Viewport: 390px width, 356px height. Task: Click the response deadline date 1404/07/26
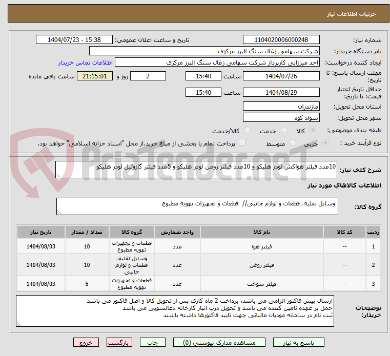[x=281, y=76]
